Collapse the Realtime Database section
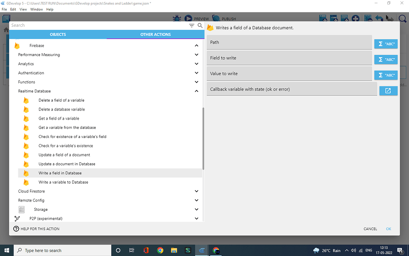The height and width of the screenshot is (256, 409). tap(197, 91)
